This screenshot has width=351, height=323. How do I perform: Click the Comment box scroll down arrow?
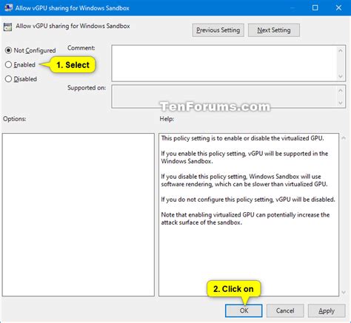coord(341,76)
